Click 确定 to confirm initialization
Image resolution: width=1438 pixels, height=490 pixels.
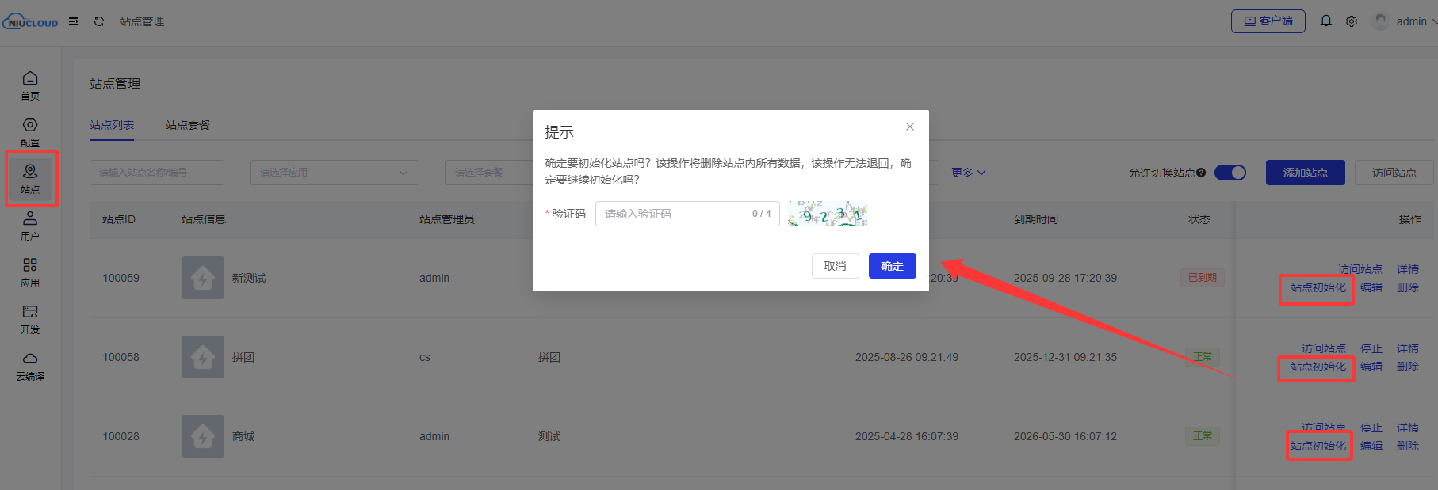pyautogui.click(x=892, y=266)
